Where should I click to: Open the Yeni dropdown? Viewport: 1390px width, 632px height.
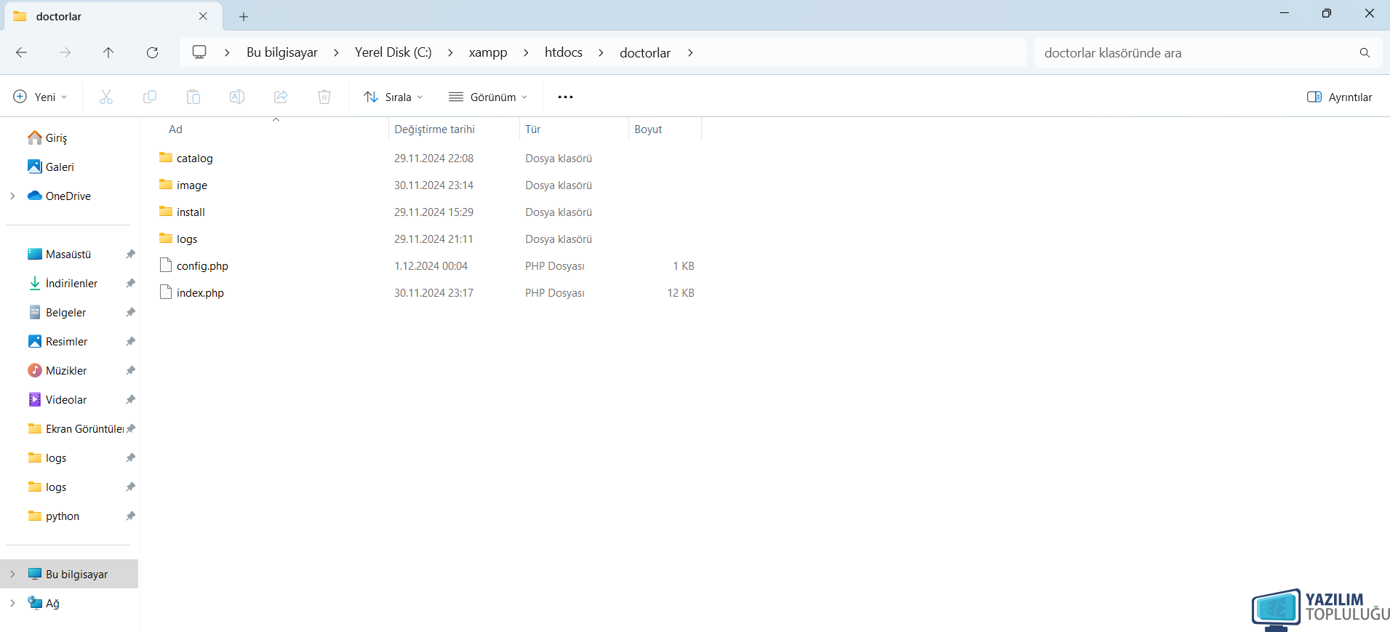(x=41, y=97)
